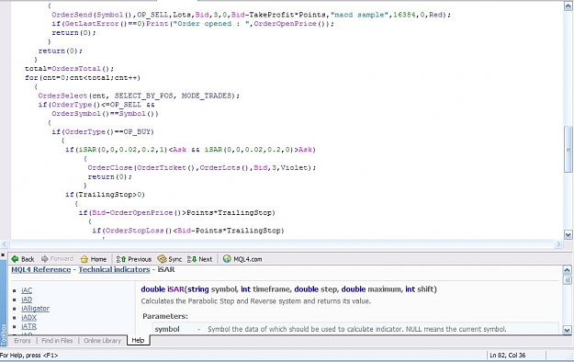Viewport: 574px width, 362px height.
Task: Click the GetLastError Print code line
Action: [x=193, y=24]
